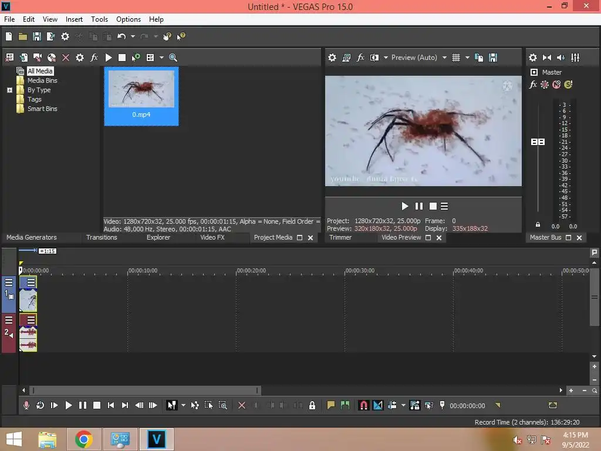The width and height of the screenshot is (601, 451).
Task: Toggle the lock fader channels icon
Action: [538, 225]
